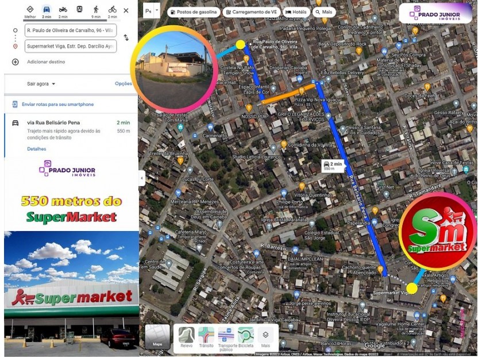Click Enviar rotas para seu smartphone

point(57,104)
